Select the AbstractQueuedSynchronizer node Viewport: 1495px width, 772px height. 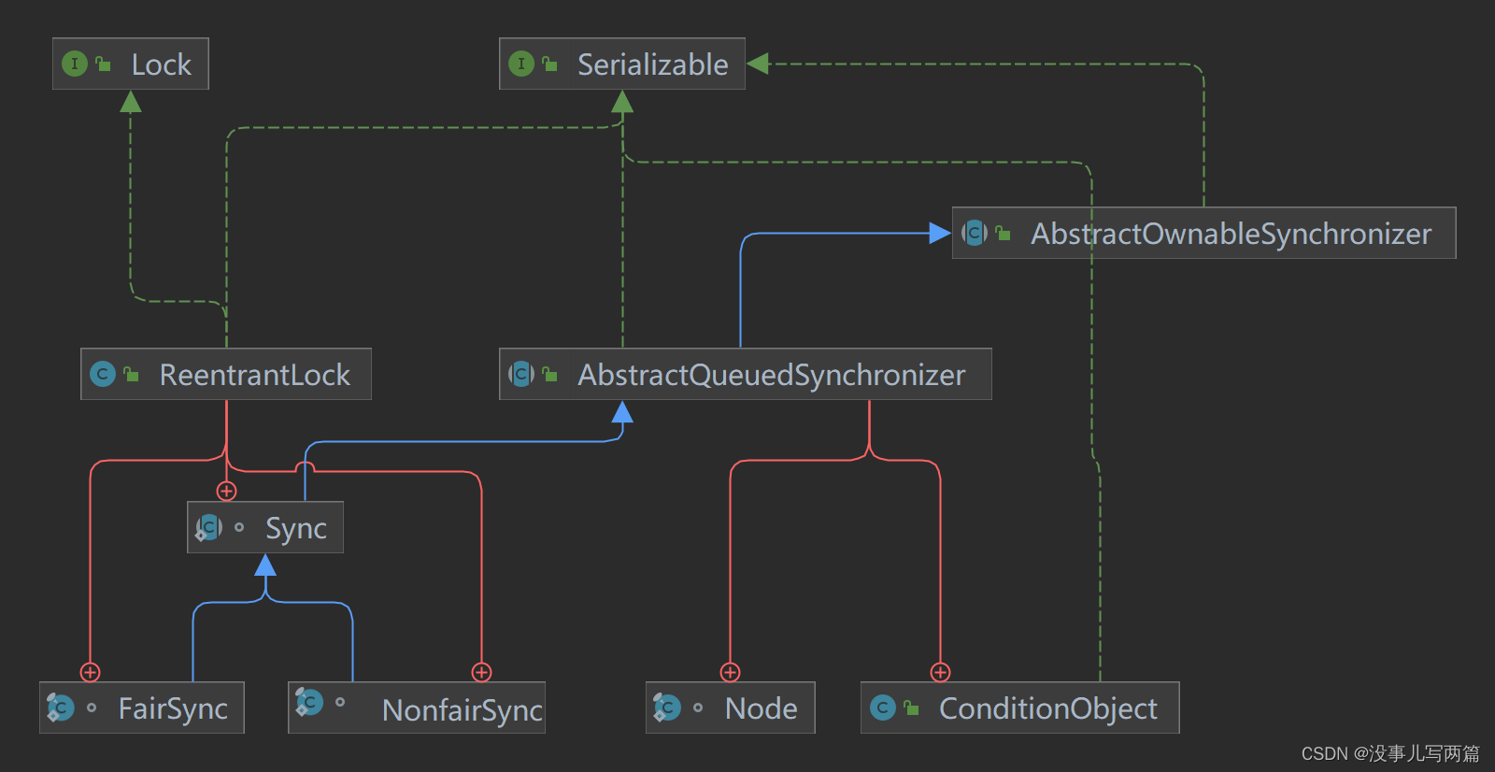click(746, 374)
